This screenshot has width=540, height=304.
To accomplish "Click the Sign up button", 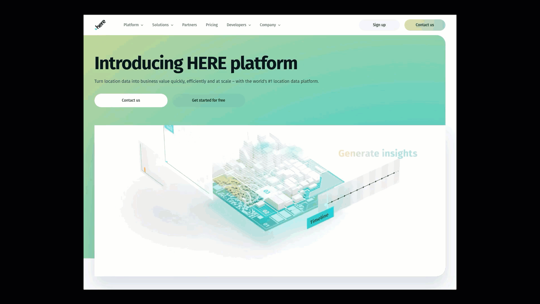I will pyautogui.click(x=379, y=25).
